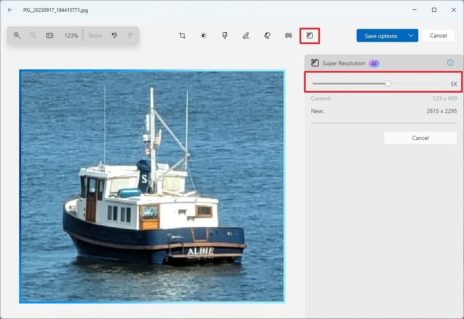Click the 123% zoom level value
Image resolution: width=464 pixels, height=319 pixels.
pyautogui.click(x=71, y=35)
